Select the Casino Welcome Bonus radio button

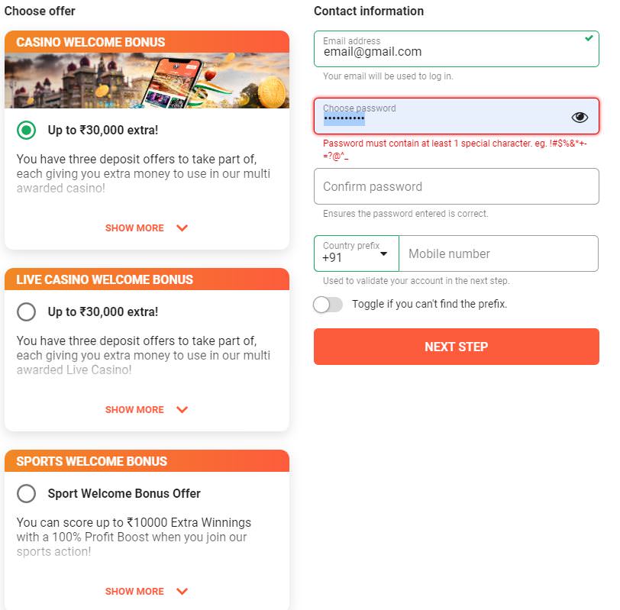point(26,130)
